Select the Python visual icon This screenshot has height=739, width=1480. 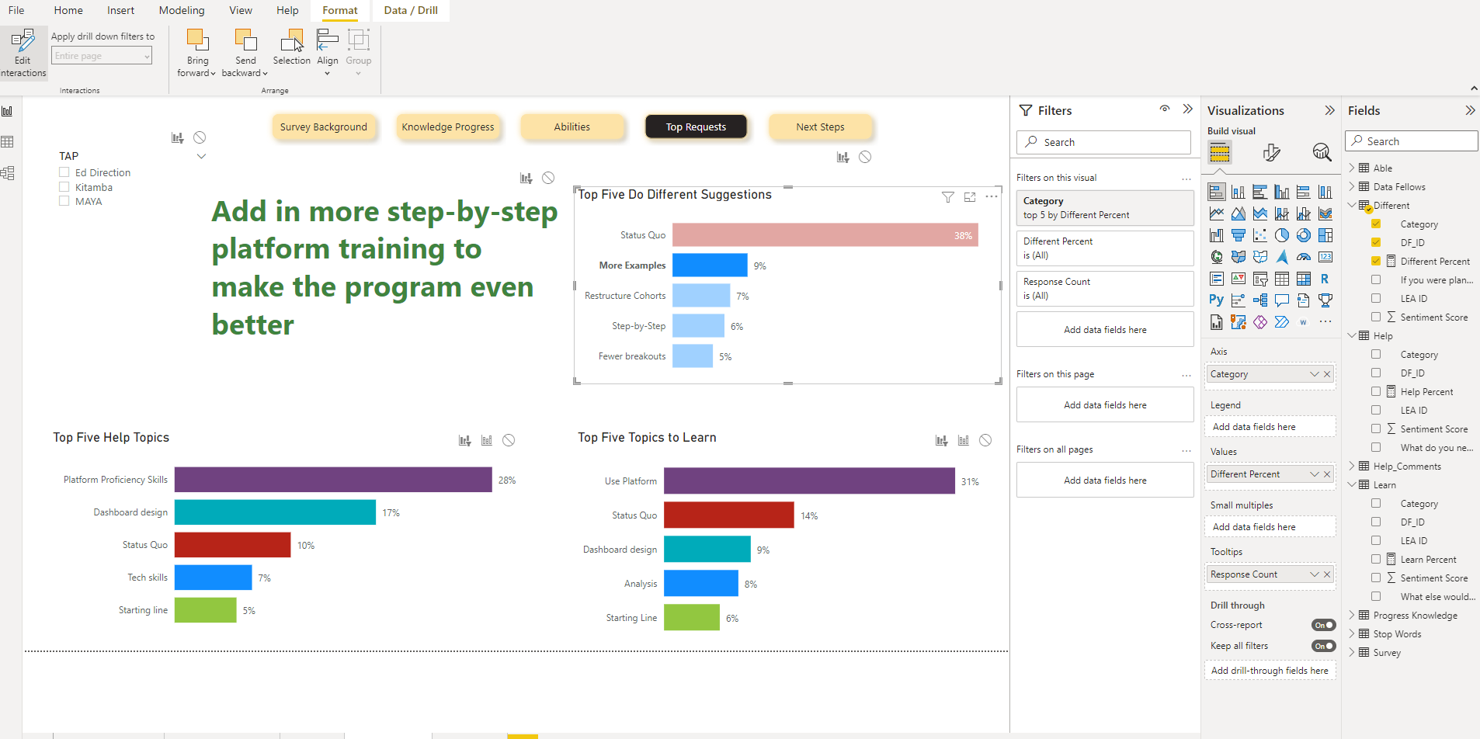coord(1217,300)
